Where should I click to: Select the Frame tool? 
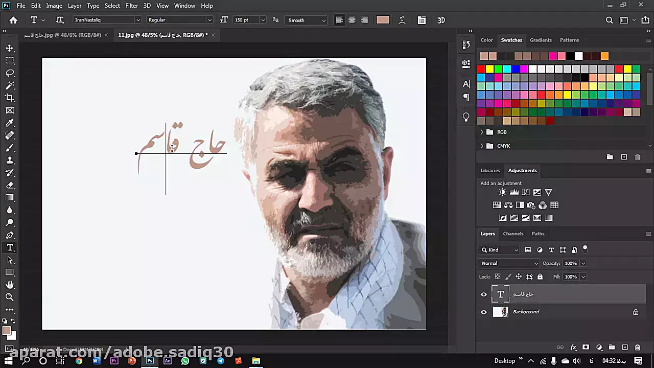pos(10,110)
